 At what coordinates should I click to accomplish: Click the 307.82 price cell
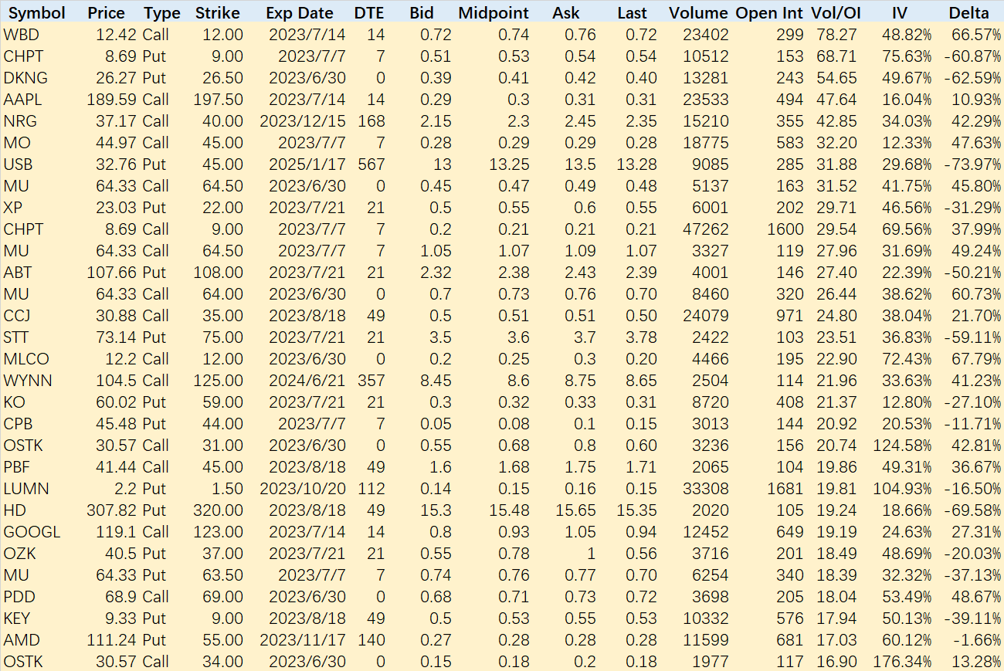pyautogui.click(x=112, y=510)
